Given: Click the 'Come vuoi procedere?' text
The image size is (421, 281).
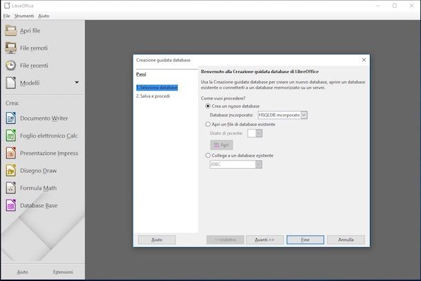Looking at the screenshot, I should point(223,98).
